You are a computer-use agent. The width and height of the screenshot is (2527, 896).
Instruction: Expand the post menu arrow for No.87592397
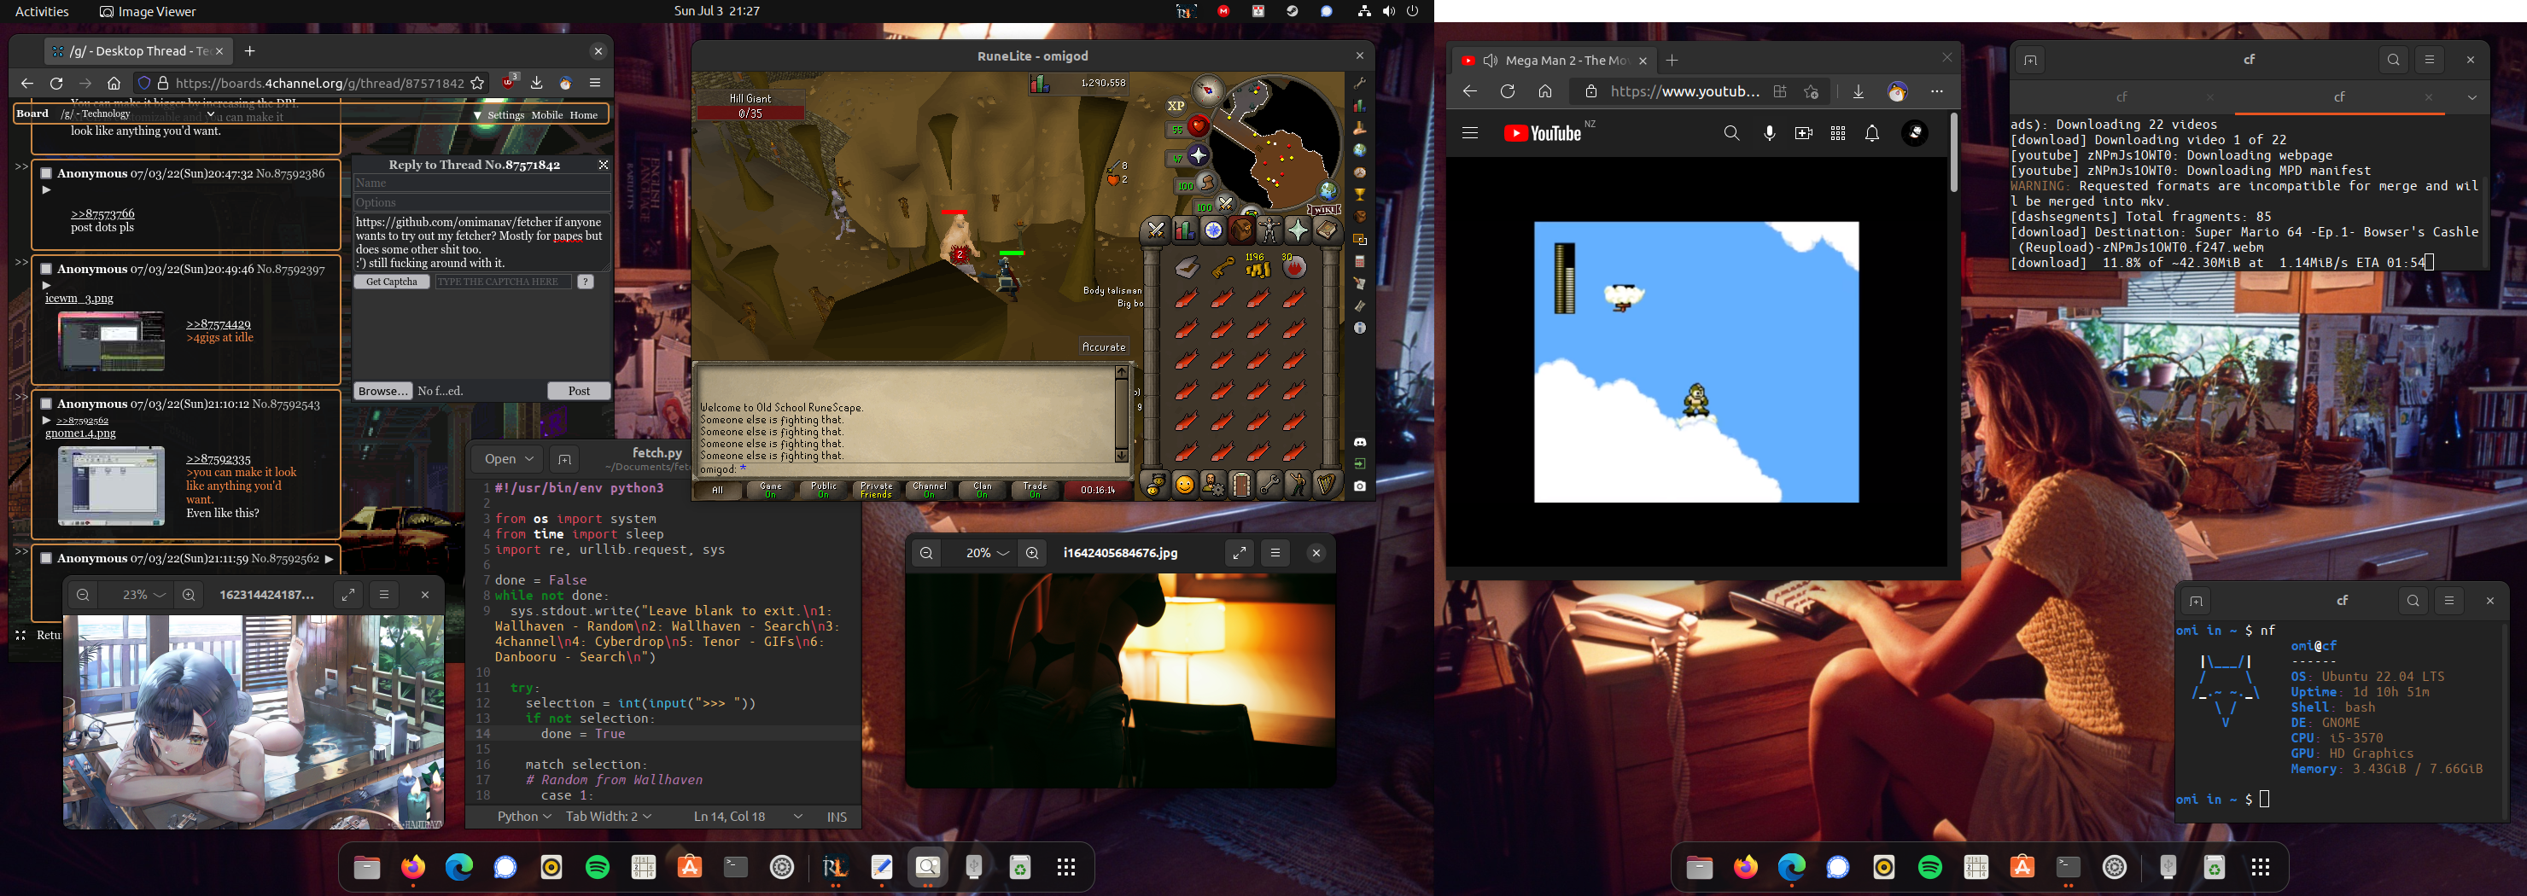(45, 285)
